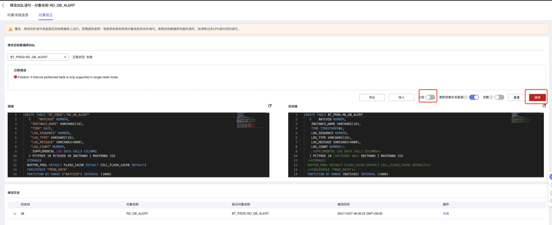This screenshot has width=552, height=225.
Task: Enable the 忽略 ignore toggle
Action: pos(499,97)
